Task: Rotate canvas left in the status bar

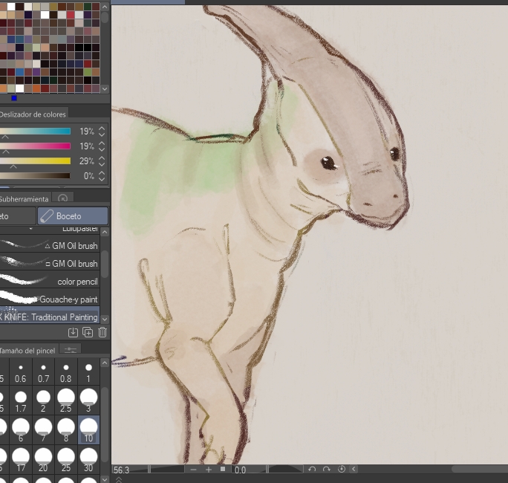Action: pos(312,470)
